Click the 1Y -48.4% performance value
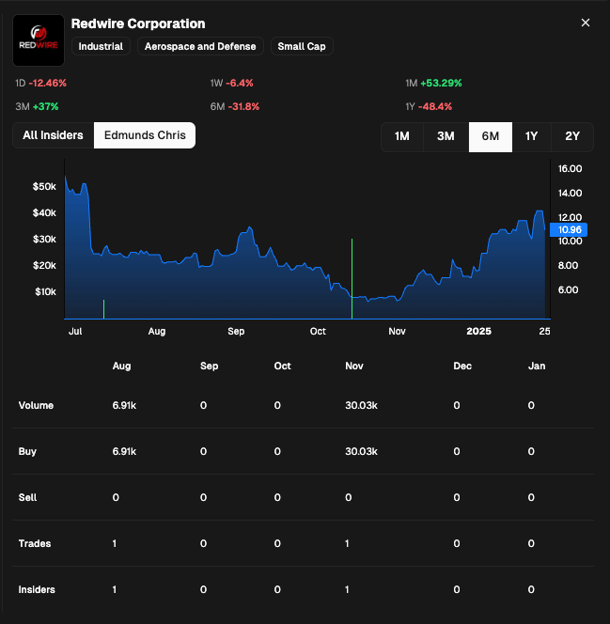This screenshot has height=624, width=610. (x=429, y=106)
